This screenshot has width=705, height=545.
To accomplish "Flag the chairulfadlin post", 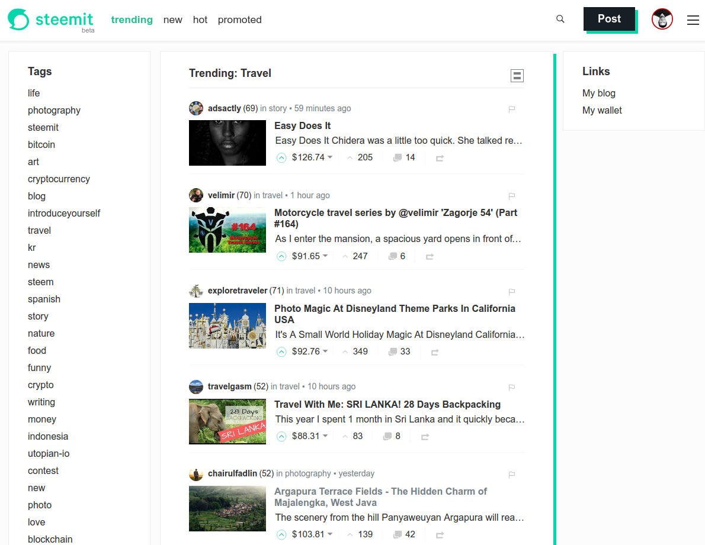I will [x=512, y=474].
